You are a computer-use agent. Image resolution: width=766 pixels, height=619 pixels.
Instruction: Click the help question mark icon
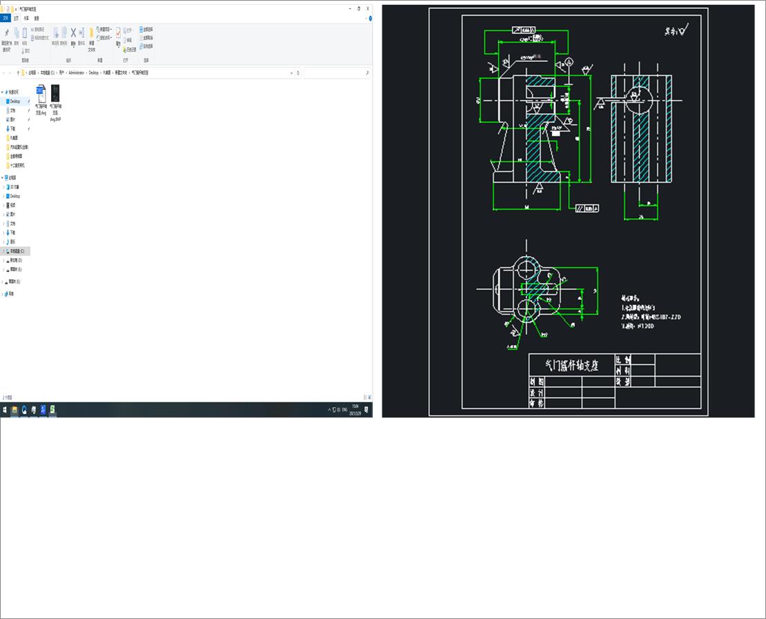point(370,19)
